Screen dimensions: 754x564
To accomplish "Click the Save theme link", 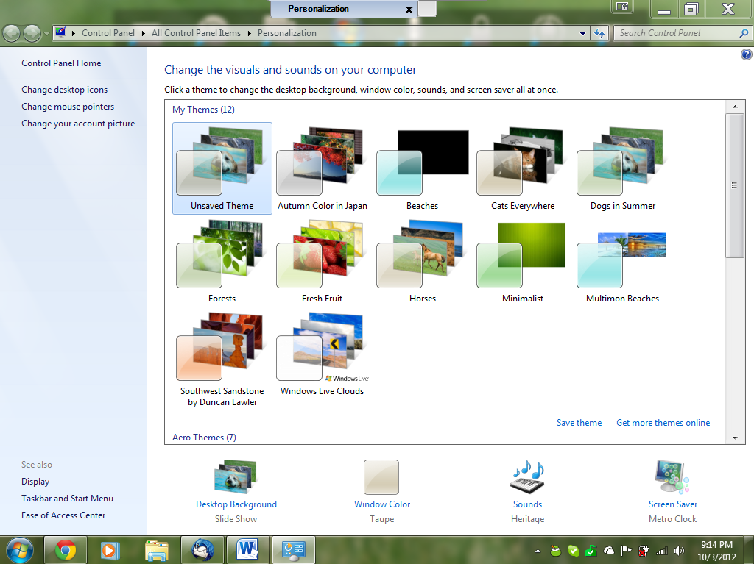I will tap(579, 423).
